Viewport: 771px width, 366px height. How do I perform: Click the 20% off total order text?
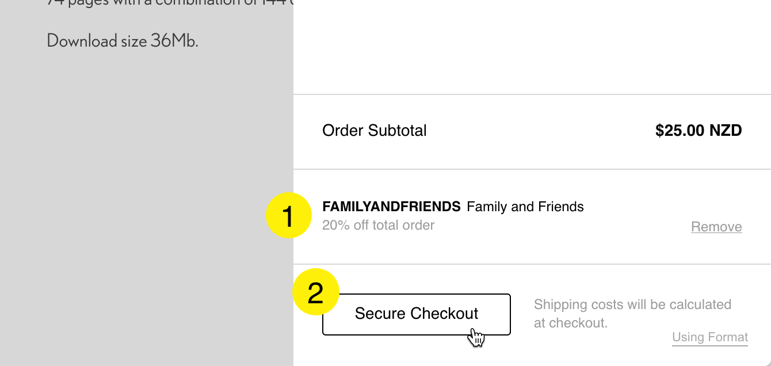[x=379, y=225]
